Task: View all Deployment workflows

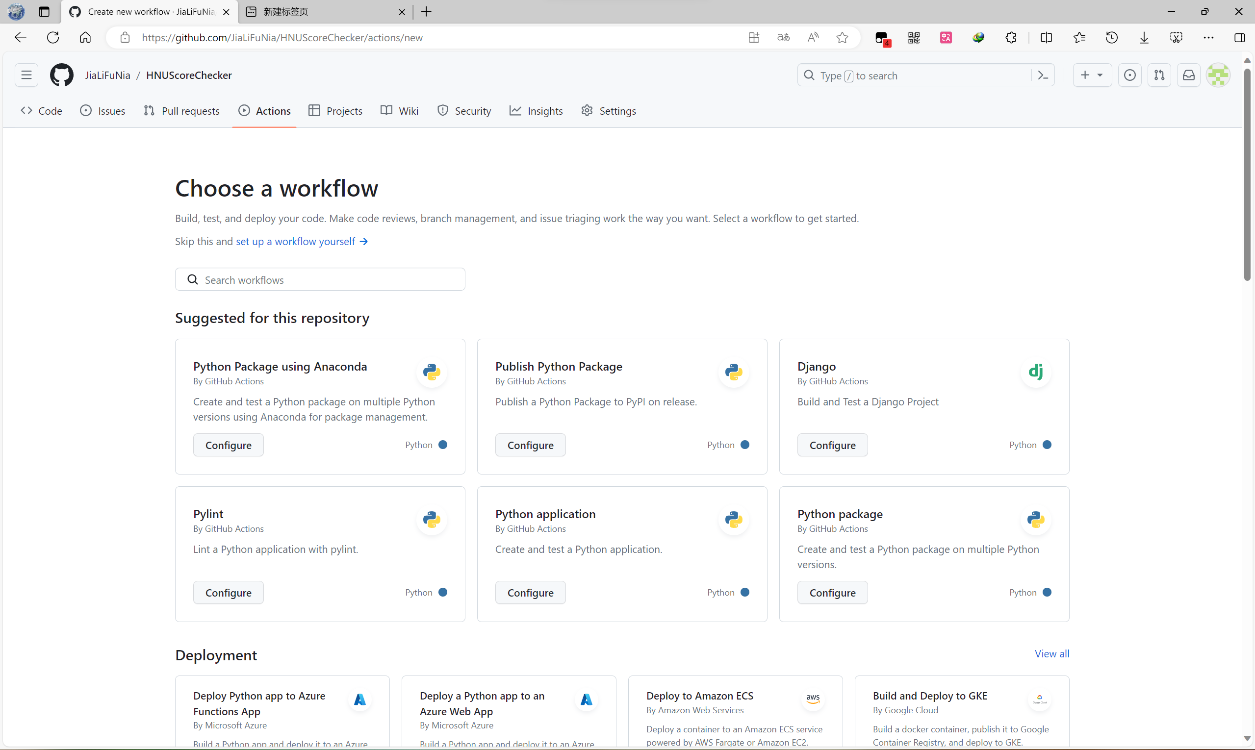Action: point(1052,653)
